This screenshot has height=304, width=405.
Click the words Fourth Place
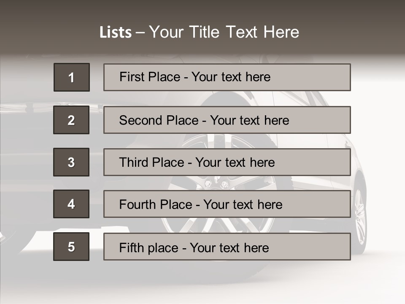(156, 204)
